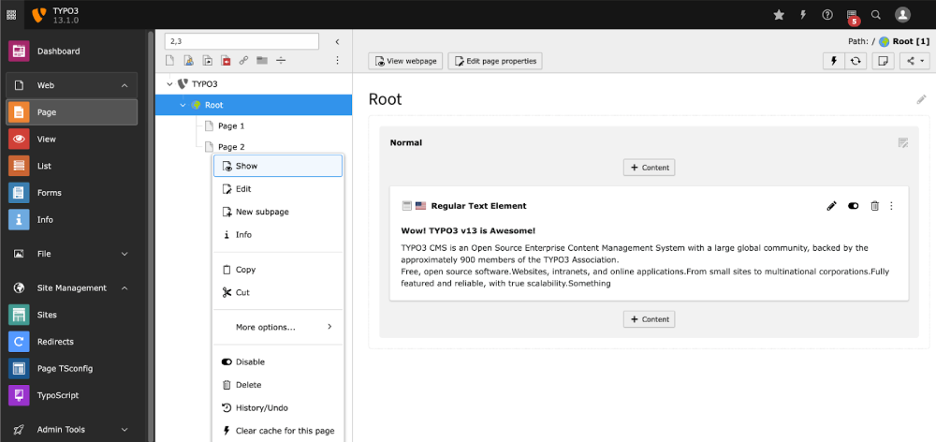This screenshot has width=936, height=442.
Task: Delete the Regular Text Element via trash icon
Action: coord(874,206)
